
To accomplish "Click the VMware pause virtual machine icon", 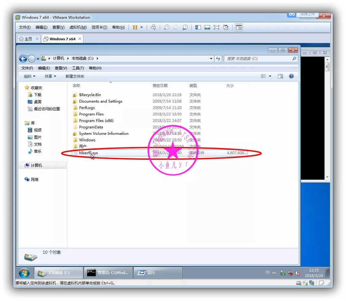I will (135, 27).
